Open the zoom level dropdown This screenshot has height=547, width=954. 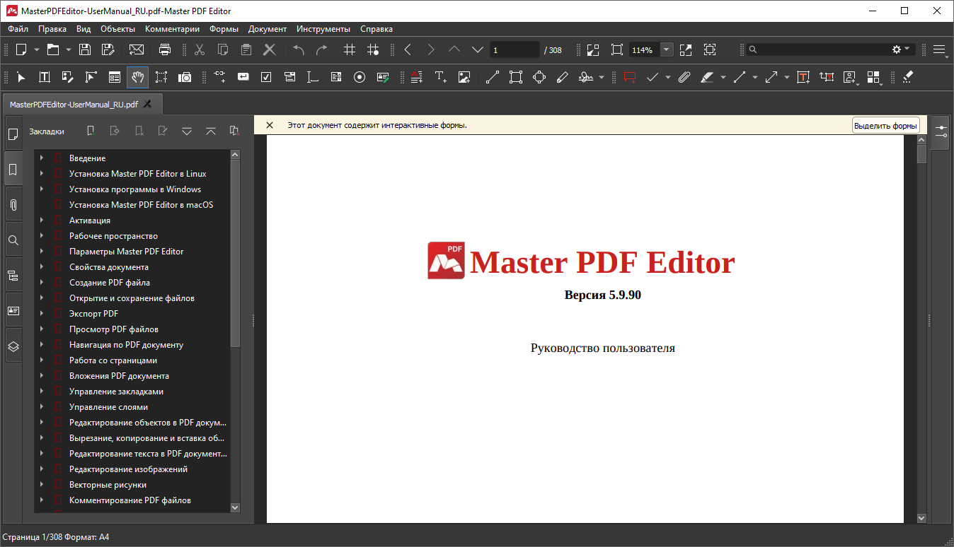pos(667,49)
